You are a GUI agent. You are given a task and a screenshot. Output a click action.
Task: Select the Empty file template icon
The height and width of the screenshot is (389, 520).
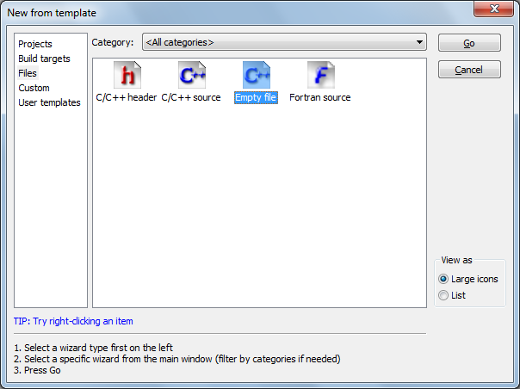[x=257, y=75]
